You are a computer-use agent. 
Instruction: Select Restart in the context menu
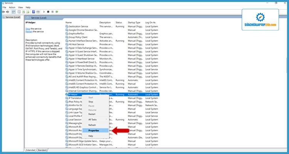click(x=92, y=114)
